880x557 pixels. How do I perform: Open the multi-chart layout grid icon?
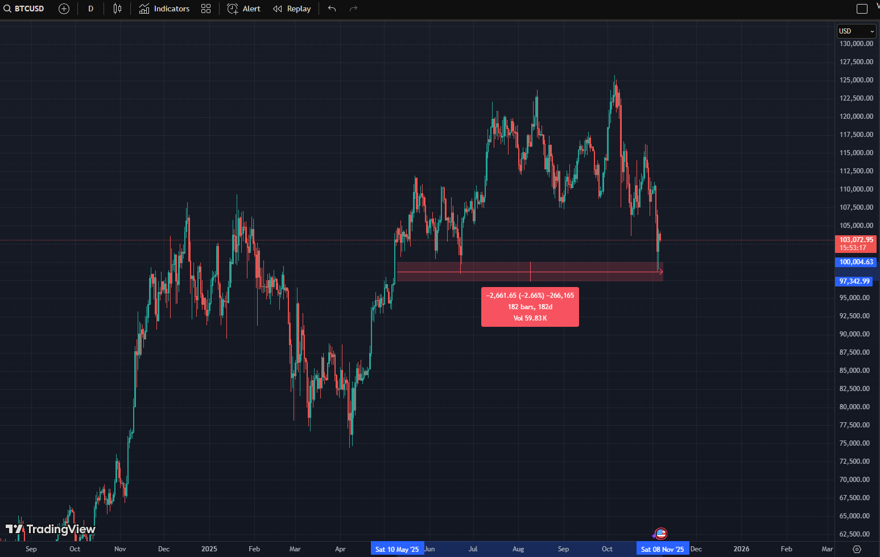206,9
